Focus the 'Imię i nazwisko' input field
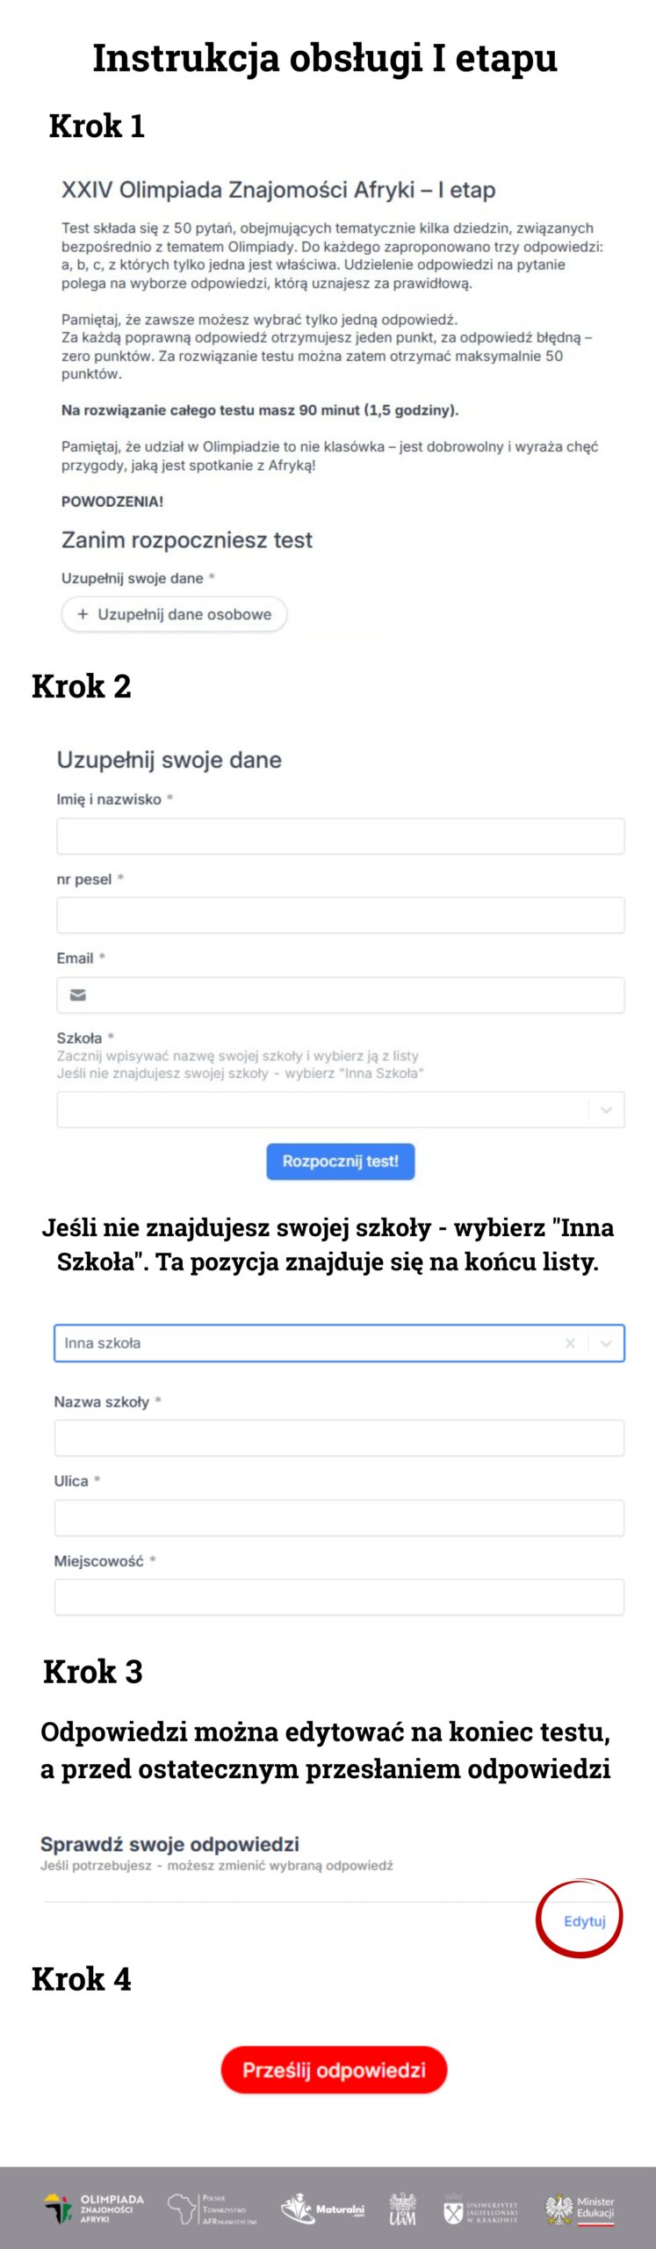This screenshot has width=656, height=2249. tap(340, 835)
